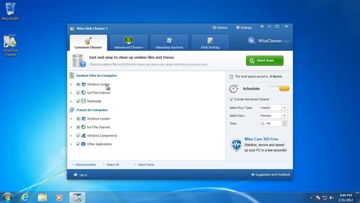Viewport: 360px width, 203px height.
Task: Toggle Windows System checkbox under Useless Files
Action: tap(78, 85)
